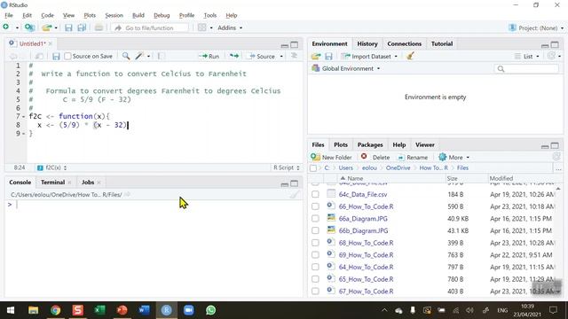Open WhatsApp from the taskbar
The height and width of the screenshot is (319, 568).
pyautogui.click(x=210, y=310)
